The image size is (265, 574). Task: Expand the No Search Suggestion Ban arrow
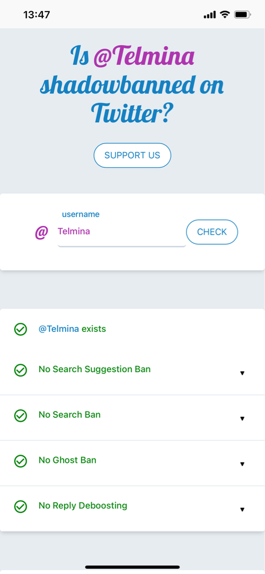pyautogui.click(x=242, y=373)
